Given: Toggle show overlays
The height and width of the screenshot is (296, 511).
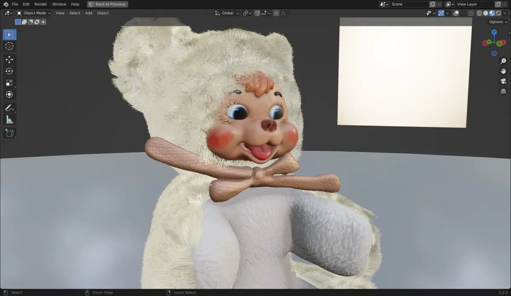Looking at the screenshot, I should tap(456, 13).
